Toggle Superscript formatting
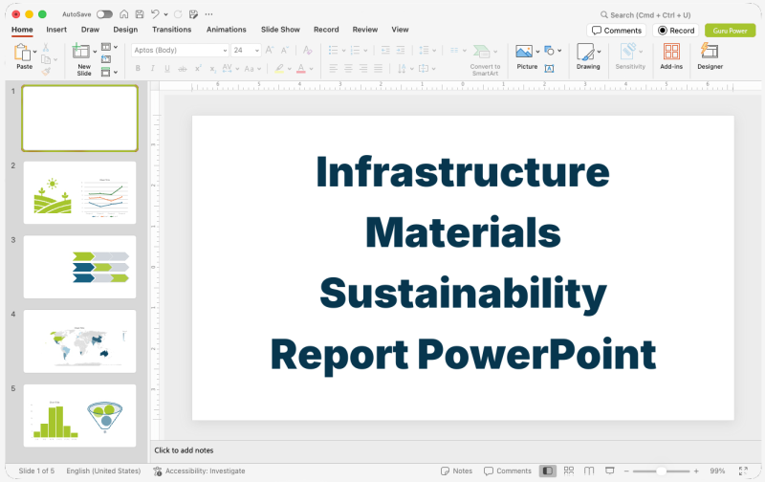Image resolution: width=765 pixels, height=482 pixels. point(198,68)
